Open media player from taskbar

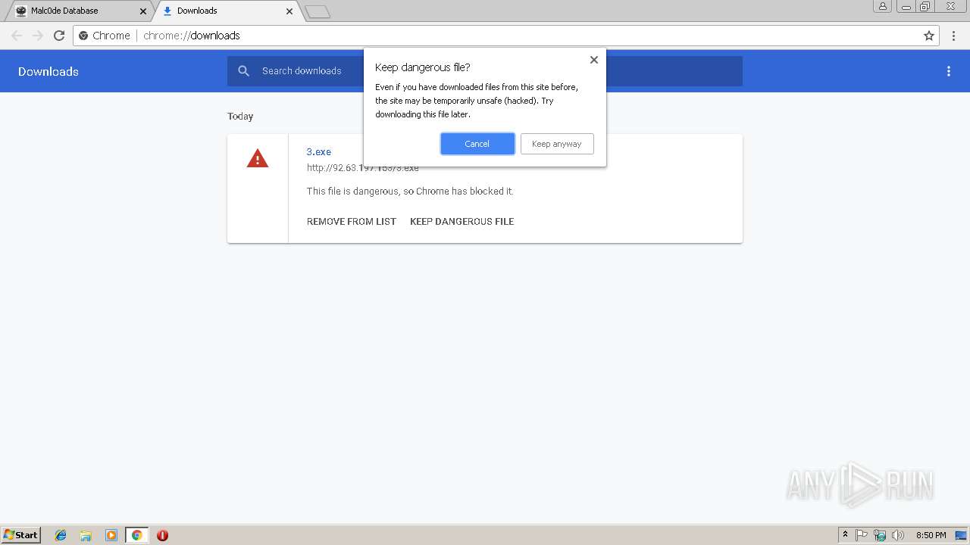point(111,535)
